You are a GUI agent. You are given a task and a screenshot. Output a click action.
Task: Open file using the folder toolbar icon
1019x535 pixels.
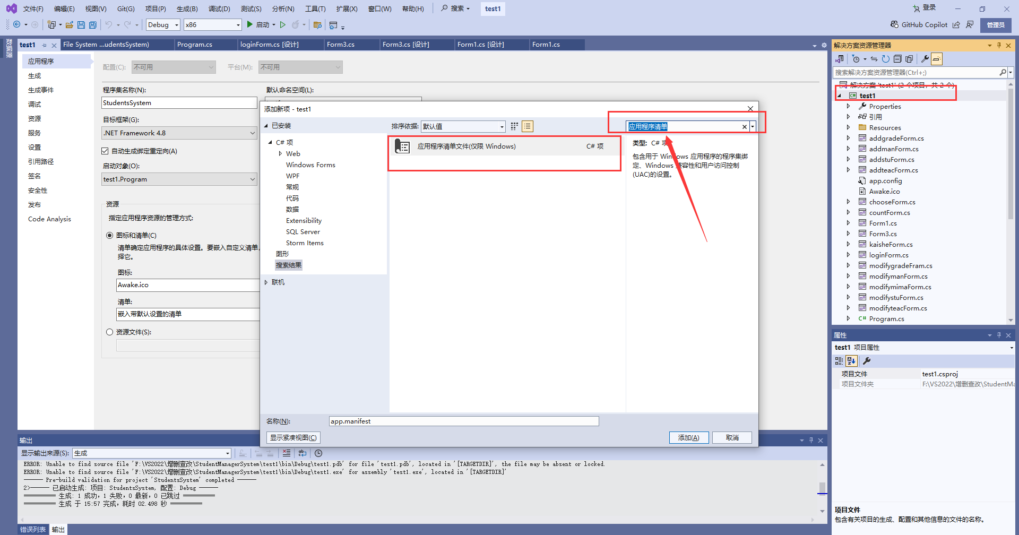point(69,25)
